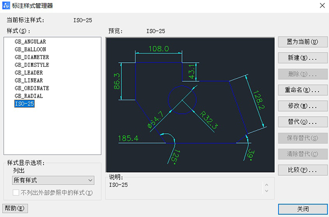The width and height of the screenshot is (329, 217).
Task: Select GB_ANGULAR in the styles list
Action: [30, 41]
